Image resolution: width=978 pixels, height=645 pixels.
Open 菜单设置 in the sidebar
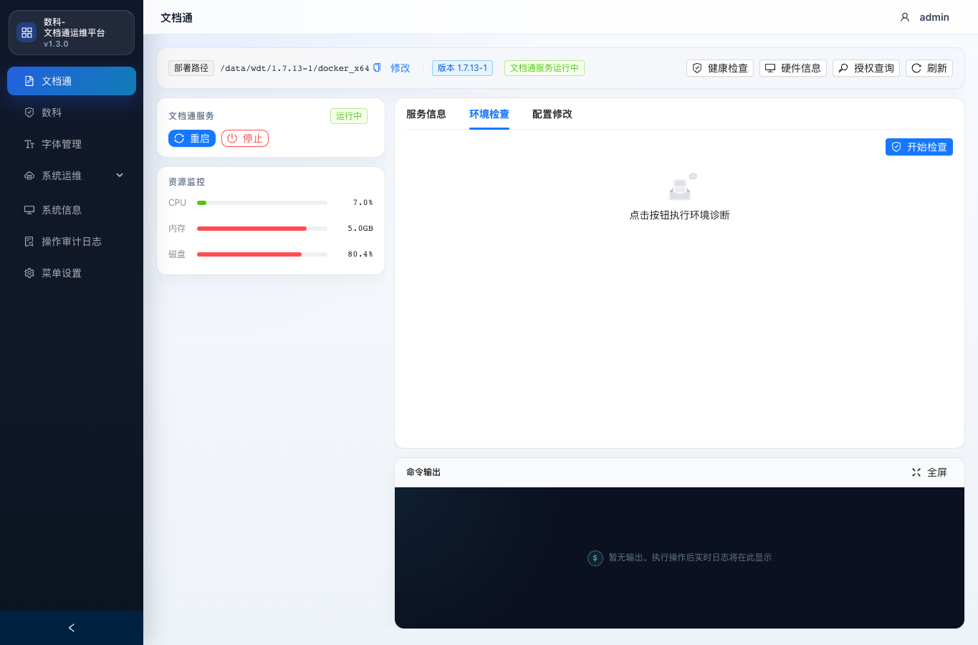(72, 273)
